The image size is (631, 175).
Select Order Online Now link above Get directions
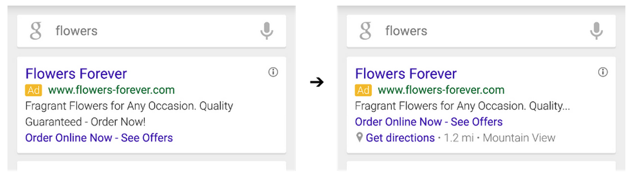click(x=428, y=122)
